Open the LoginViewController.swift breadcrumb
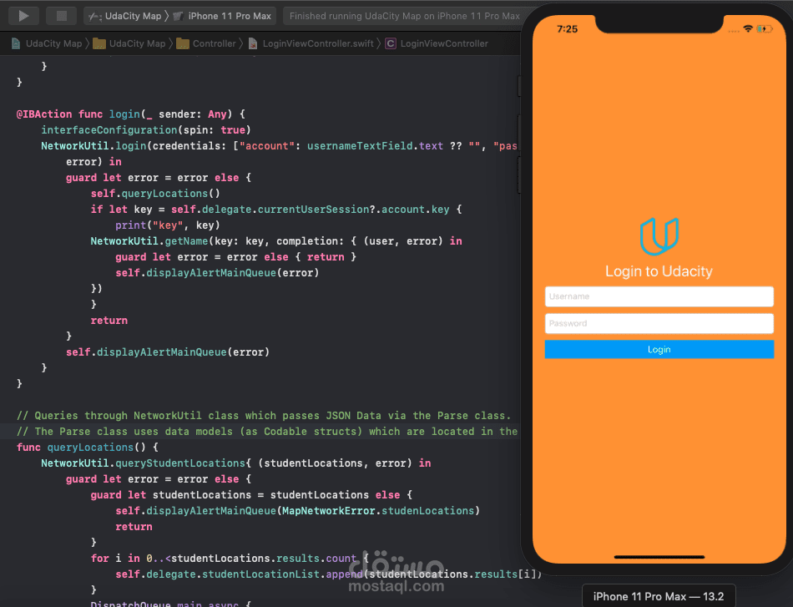 tap(311, 43)
